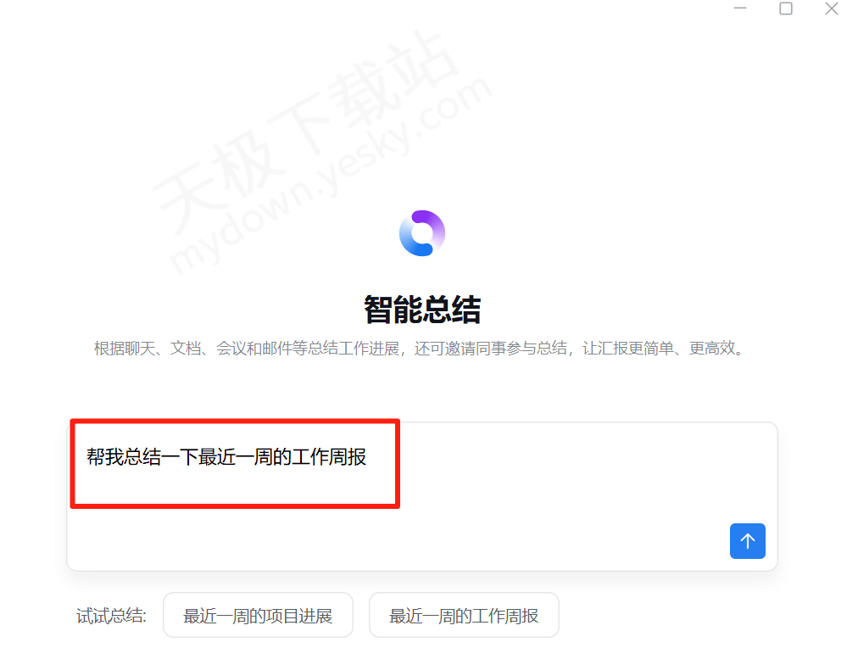Screen dimensions: 847x659
Task: Minimize the Smart Summary window
Action: pos(740,8)
